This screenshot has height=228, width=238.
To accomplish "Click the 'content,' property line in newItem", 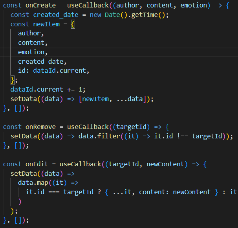I will (x=33, y=43).
